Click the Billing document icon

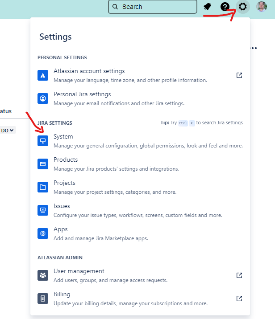[x=43, y=299]
